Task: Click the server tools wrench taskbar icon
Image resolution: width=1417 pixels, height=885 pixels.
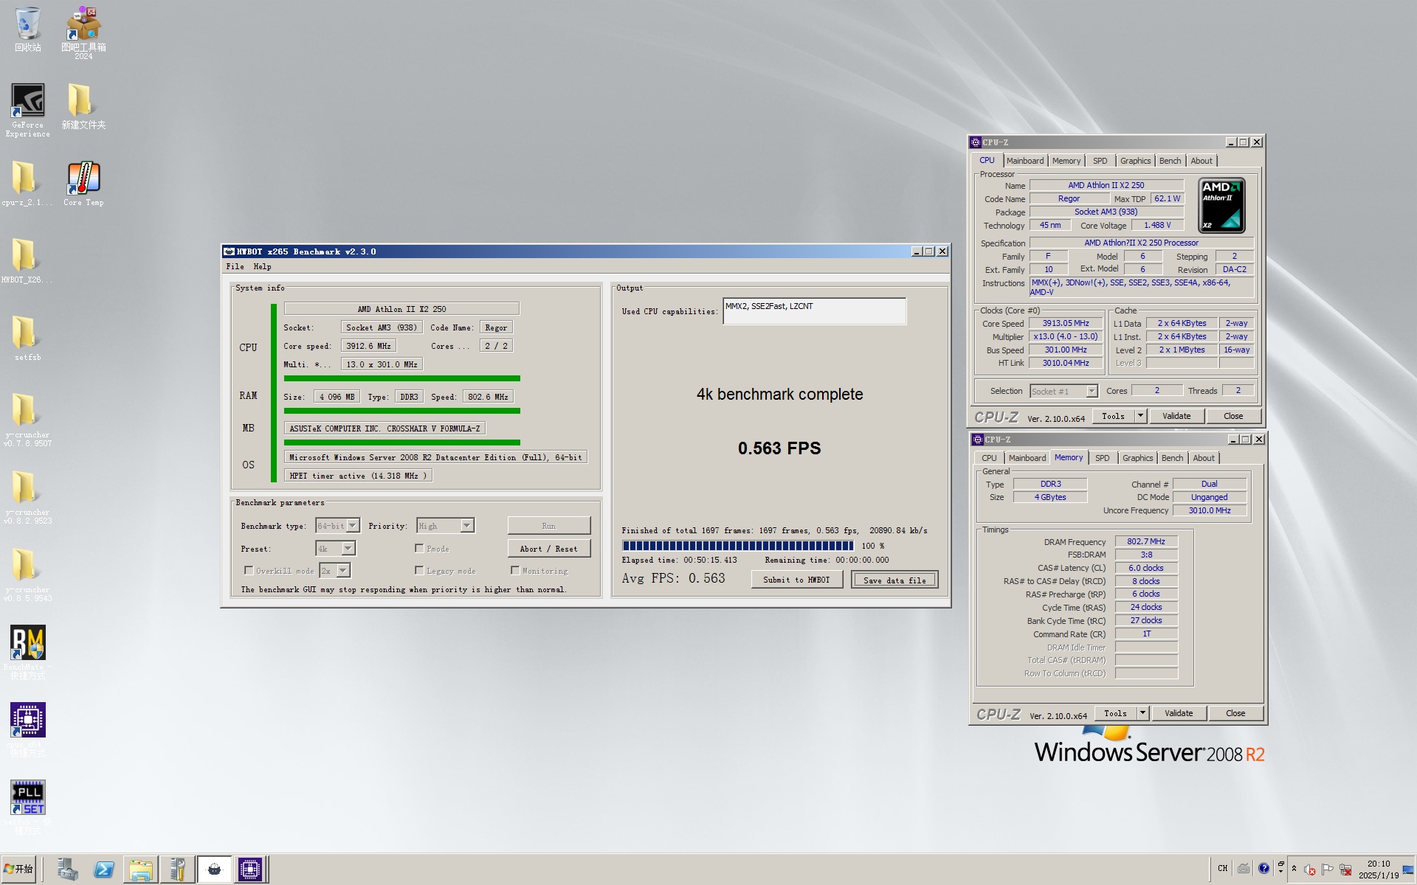Action: [177, 870]
